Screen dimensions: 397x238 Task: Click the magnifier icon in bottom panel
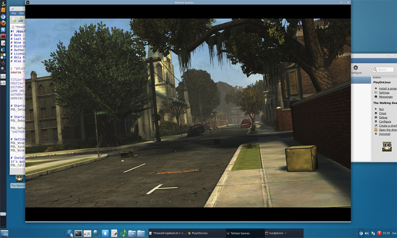96,233
